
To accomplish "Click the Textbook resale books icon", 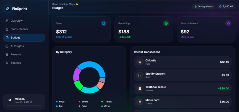I will click(x=140, y=89).
